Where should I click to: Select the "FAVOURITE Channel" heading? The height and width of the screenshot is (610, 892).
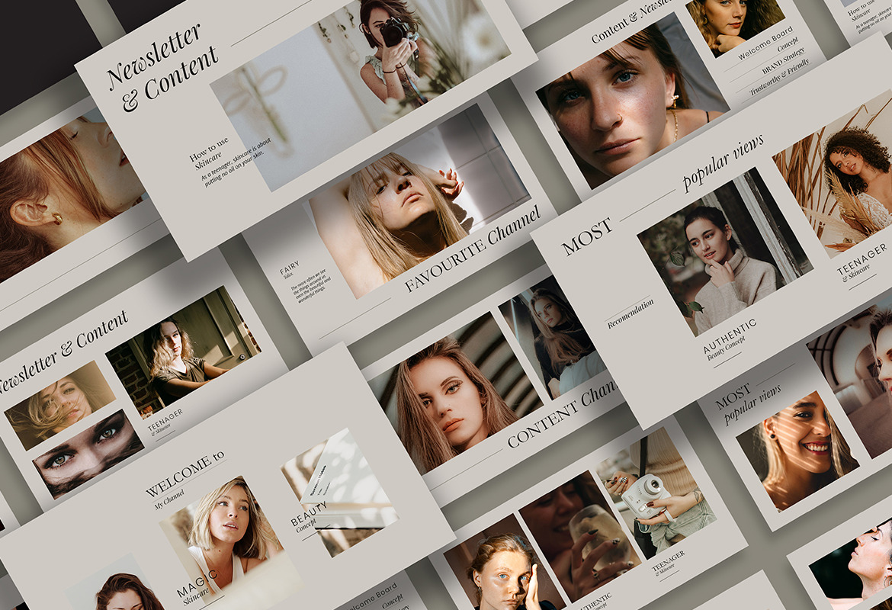[472, 248]
